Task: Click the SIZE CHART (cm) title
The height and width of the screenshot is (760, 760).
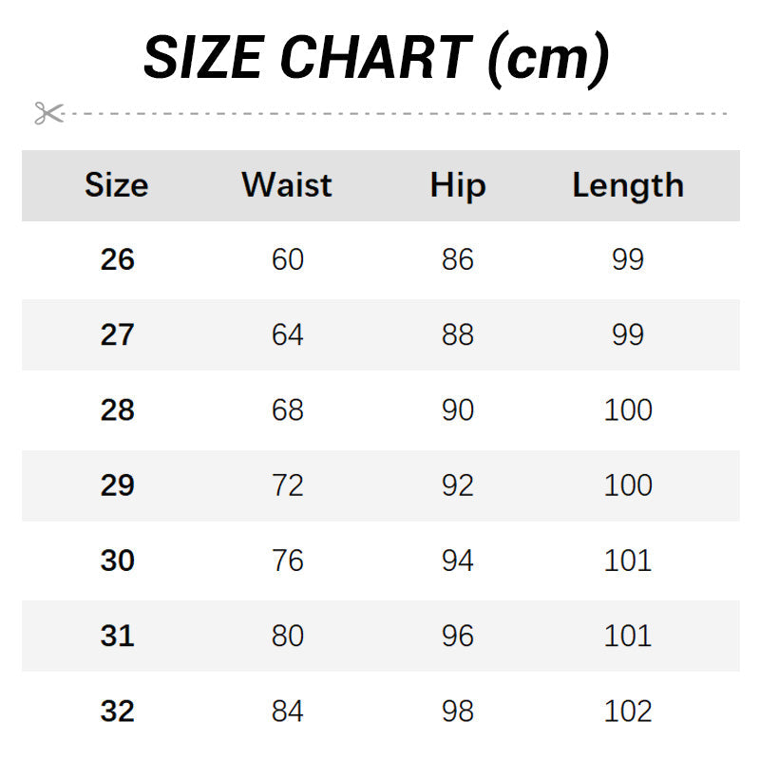Action: pos(376,57)
